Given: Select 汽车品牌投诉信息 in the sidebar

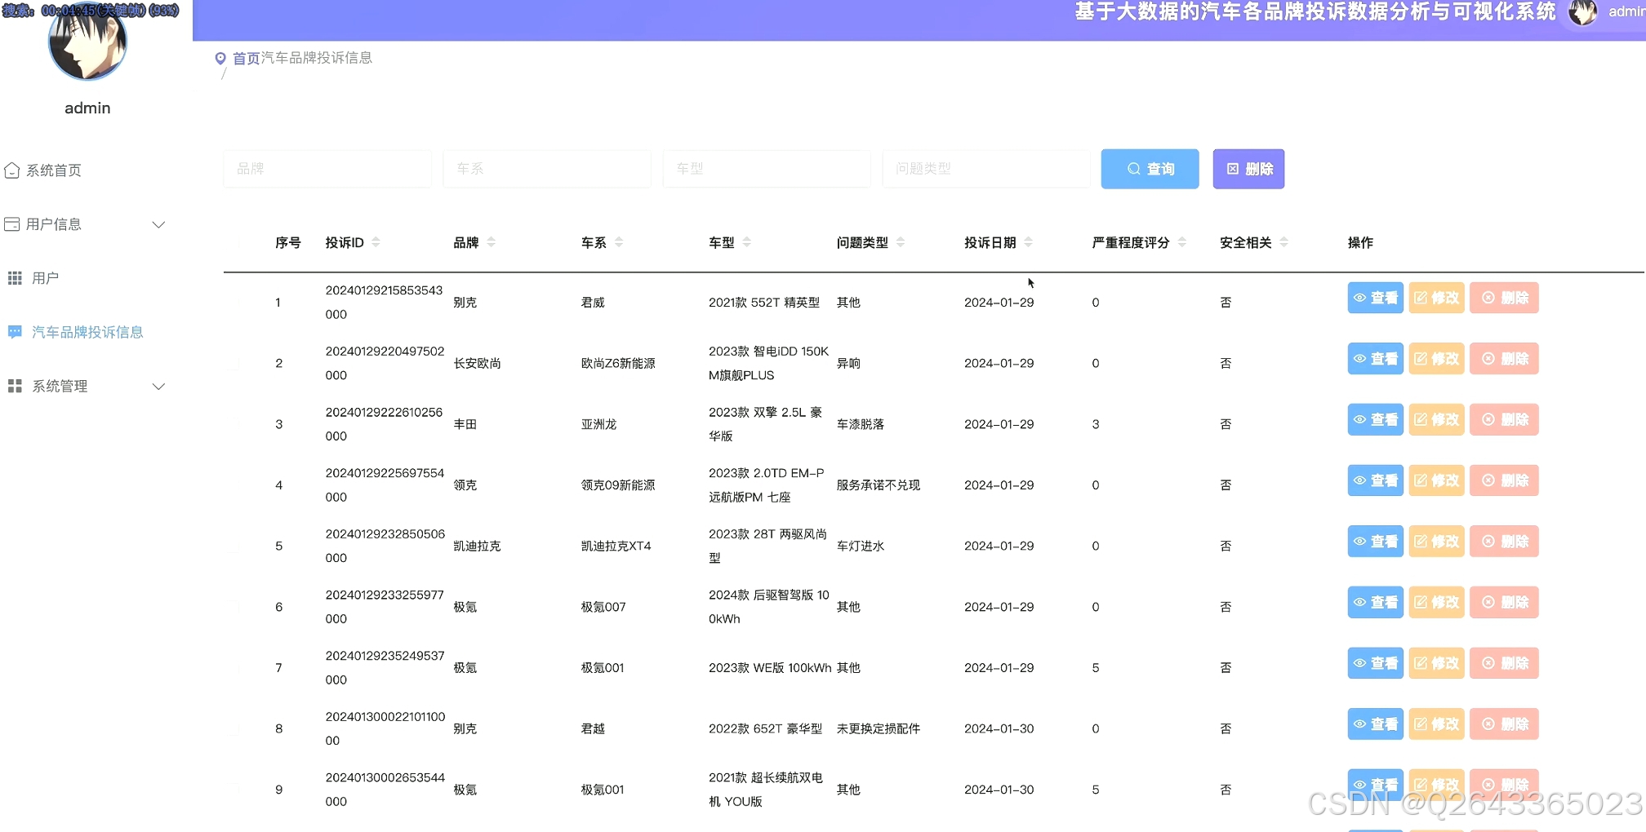Looking at the screenshot, I should (76, 332).
